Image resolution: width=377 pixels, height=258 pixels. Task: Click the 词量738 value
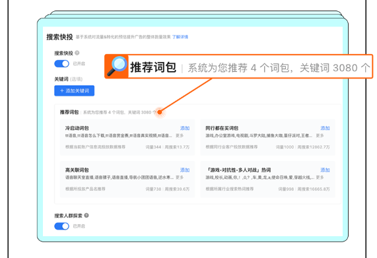[x=153, y=189]
